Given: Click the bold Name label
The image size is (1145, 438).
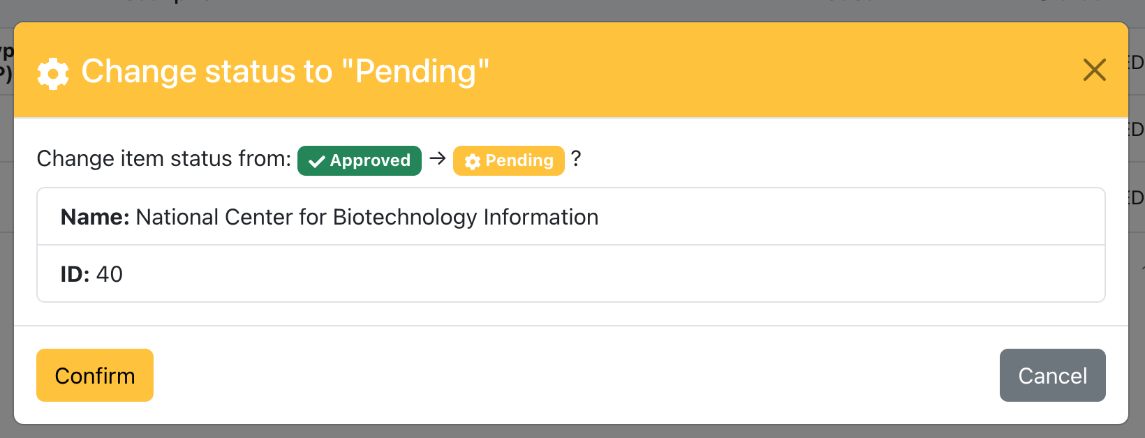Looking at the screenshot, I should click(95, 217).
